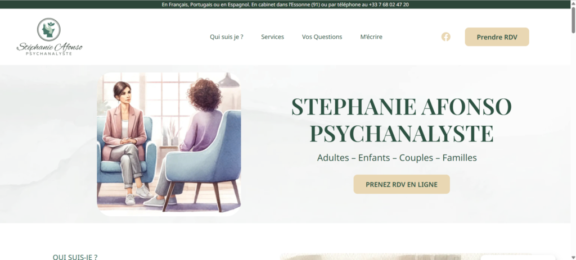Click the circular head-and-leaf logo emblem
Image resolution: width=576 pixels, height=260 pixels.
point(49,30)
